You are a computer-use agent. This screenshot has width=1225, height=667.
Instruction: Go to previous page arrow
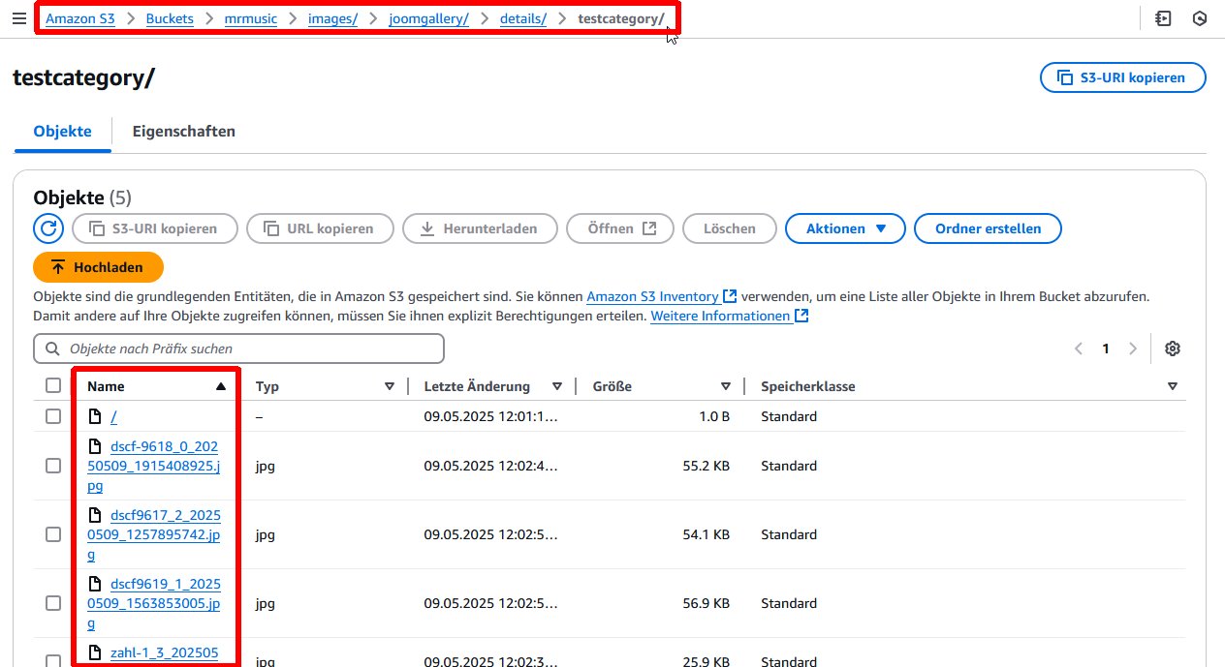pyautogui.click(x=1079, y=349)
